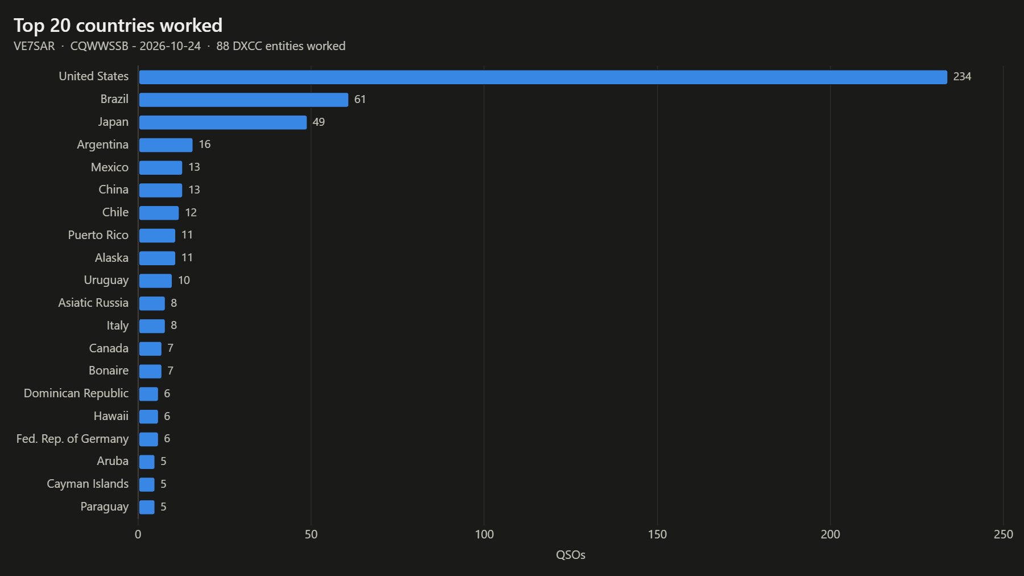Click the 'Brazil' axis label
This screenshot has width=1024, height=576.
(114, 99)
